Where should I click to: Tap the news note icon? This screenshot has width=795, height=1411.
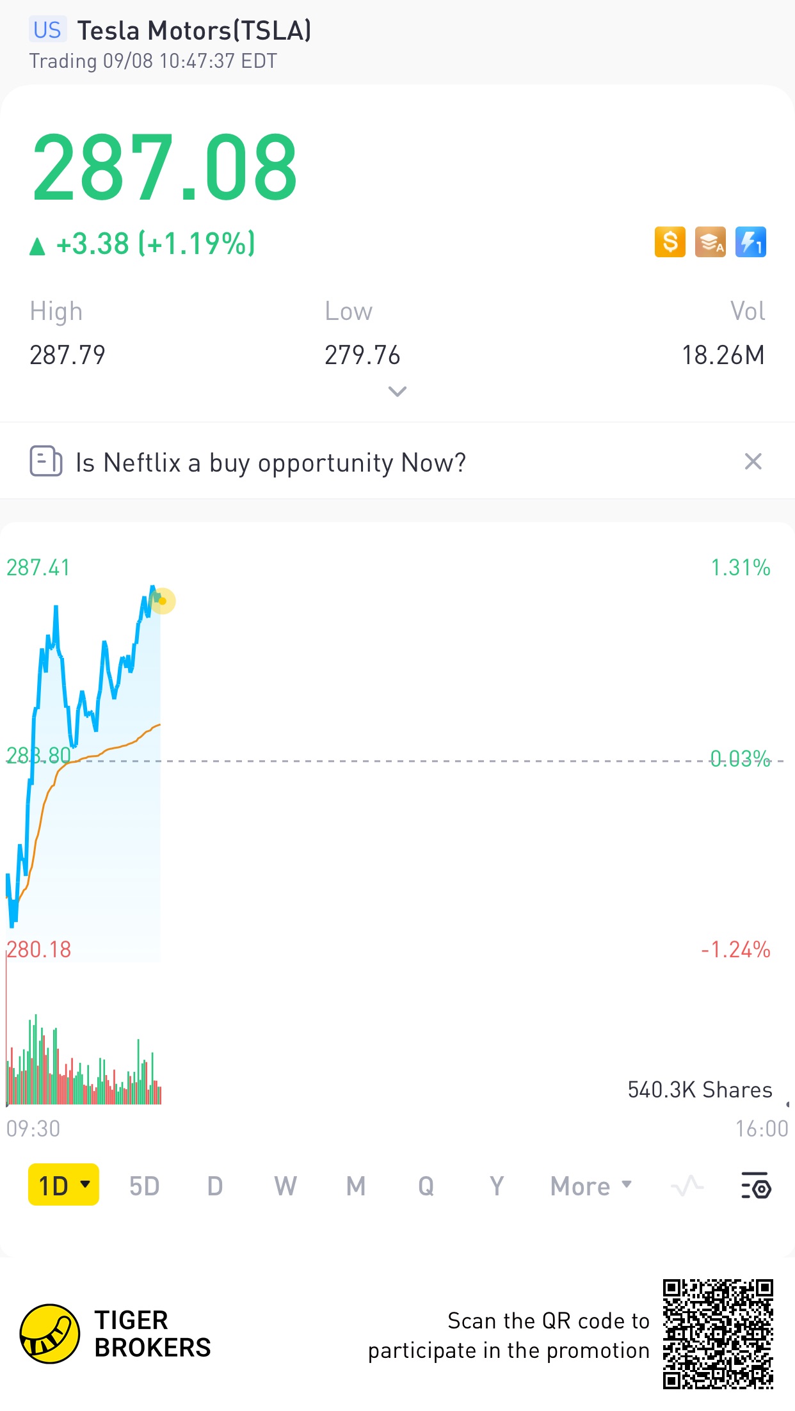tap(46, 461)
